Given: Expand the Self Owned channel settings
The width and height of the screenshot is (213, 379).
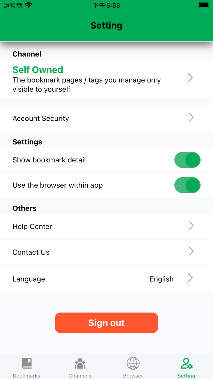Looking at the screenshot, I should click(190, 78).
